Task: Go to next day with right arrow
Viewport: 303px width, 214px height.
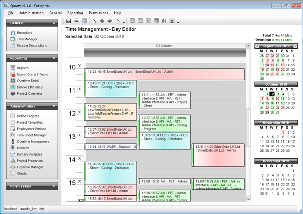Action: [110, 21]
